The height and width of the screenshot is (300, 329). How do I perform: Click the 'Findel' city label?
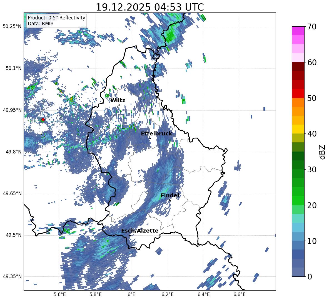click(170, 195)
